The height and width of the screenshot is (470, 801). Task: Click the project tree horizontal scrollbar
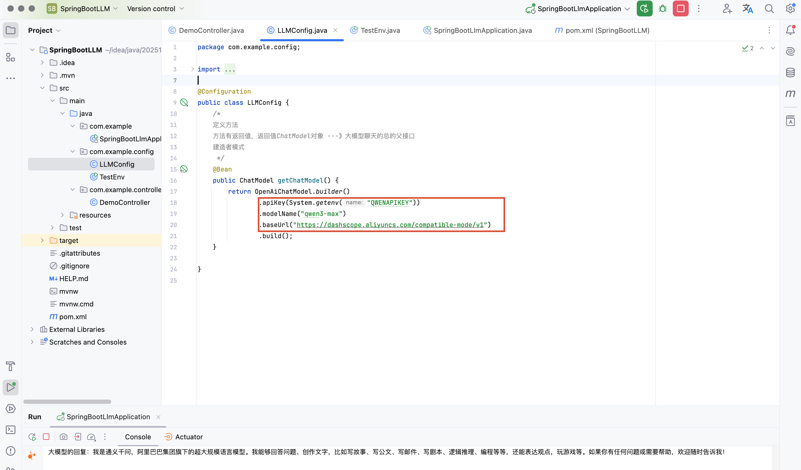(x=67, y=401)
